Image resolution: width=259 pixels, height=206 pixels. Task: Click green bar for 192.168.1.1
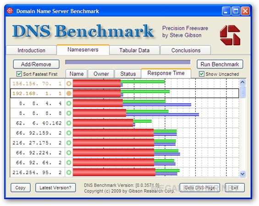click(x=145, y=92)
